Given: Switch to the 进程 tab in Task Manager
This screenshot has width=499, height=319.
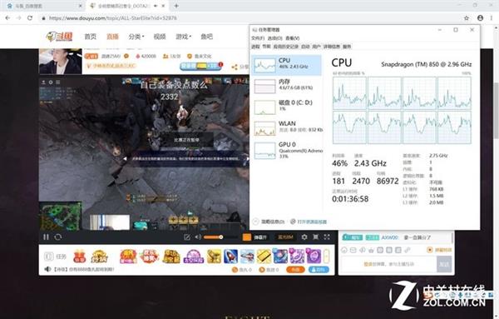Looking at the screenshot, I should tap(256, 47).
